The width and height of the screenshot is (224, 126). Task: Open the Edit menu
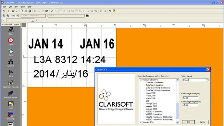[10, 7]
